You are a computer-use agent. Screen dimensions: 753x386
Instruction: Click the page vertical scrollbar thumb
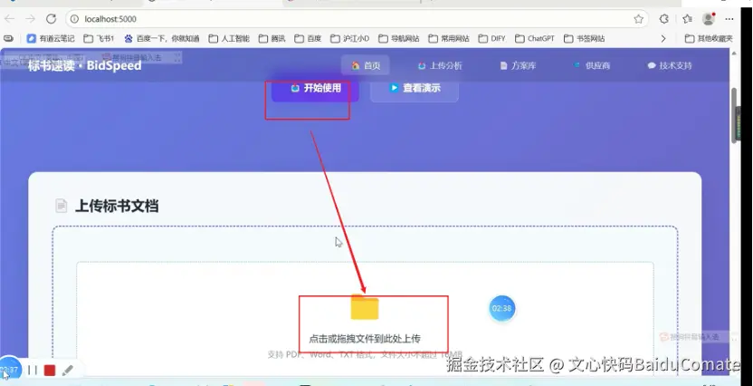pyautogui.click(x=734, y=115)
